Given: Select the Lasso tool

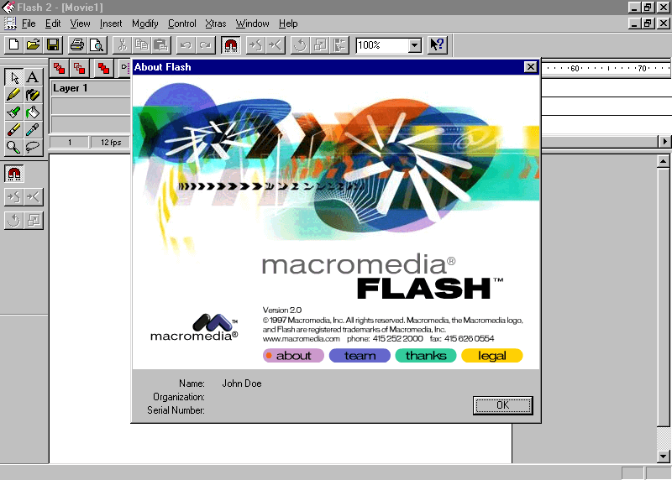Looking at the screenshot, I should (33, 148).
